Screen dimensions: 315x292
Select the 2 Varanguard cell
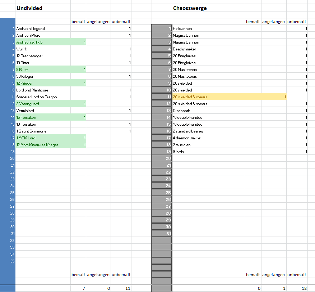coord(43,104)
